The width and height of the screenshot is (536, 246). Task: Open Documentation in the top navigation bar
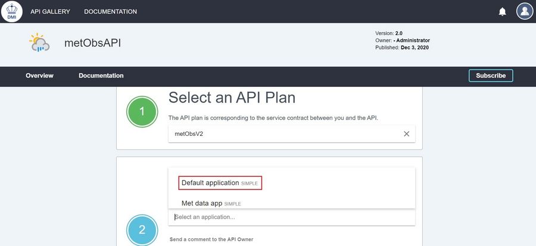[110, 12]
